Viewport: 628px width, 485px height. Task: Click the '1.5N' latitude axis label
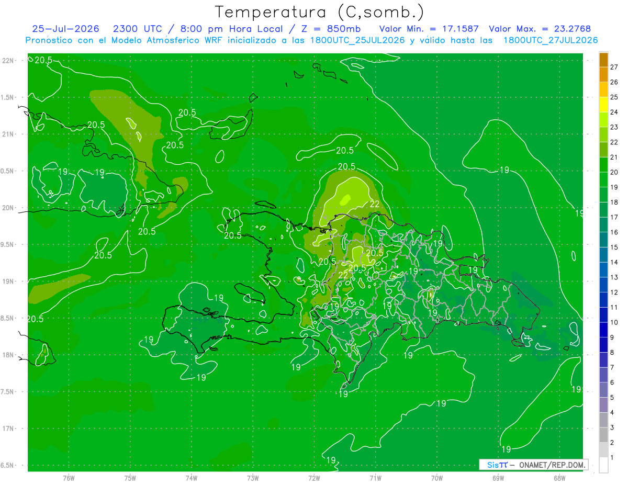coord(8,97)
